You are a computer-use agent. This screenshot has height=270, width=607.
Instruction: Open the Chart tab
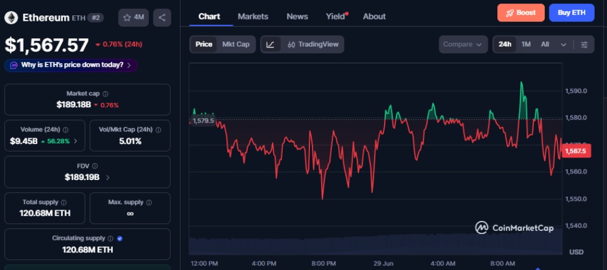click(x=209, y=17)
